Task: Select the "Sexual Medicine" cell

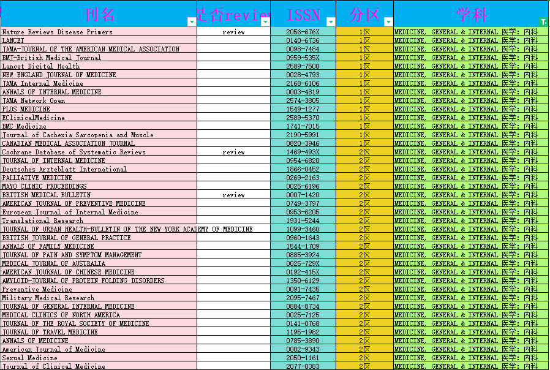Action: pos(99,358)
